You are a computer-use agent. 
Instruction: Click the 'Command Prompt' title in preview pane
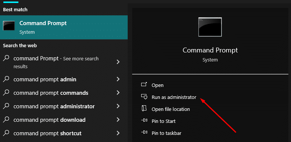coord(210,50)
